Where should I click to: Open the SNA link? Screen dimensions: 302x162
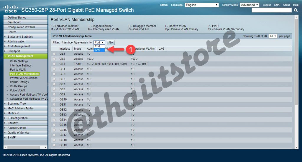click(277, 5)
